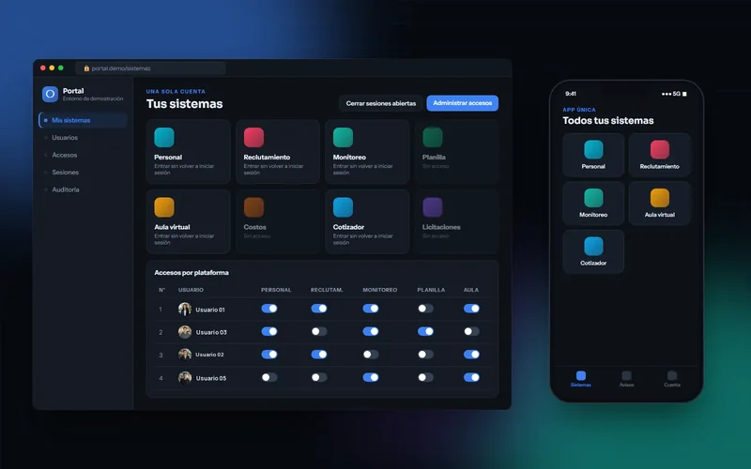Click Usuario 02 avatar in access table

185,355
